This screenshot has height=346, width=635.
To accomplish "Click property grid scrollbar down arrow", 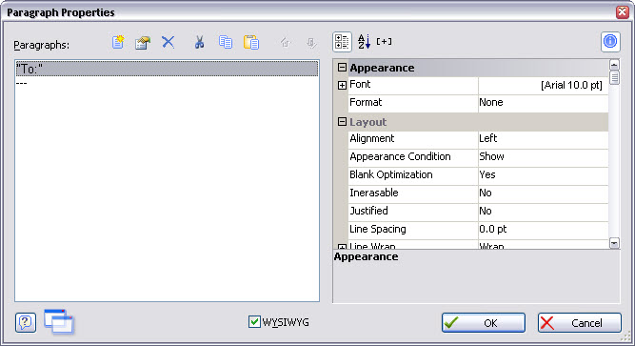I will pos(614,243).
